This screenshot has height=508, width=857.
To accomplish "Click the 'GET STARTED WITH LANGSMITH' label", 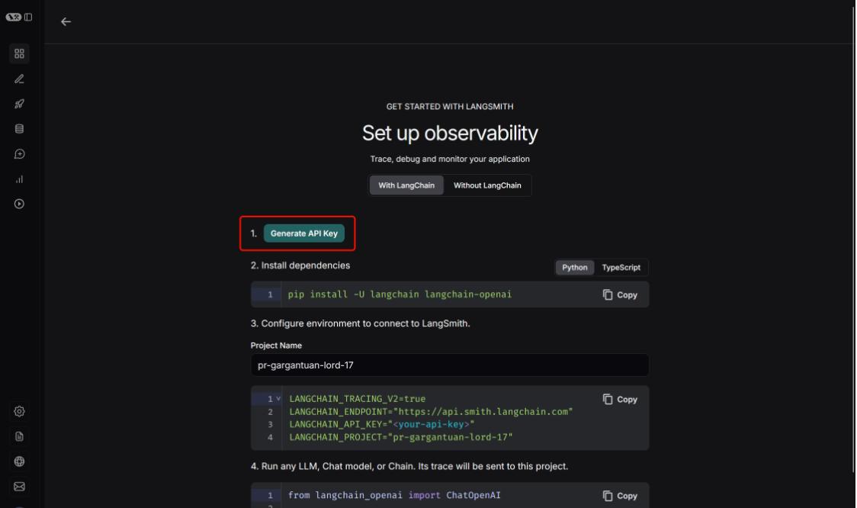I will click(x=450, y=106).
